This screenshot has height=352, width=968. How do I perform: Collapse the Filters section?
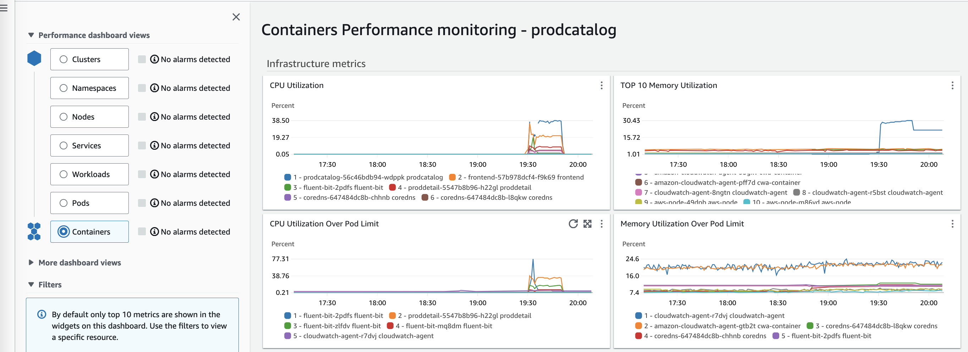click(x=31, y=284)
